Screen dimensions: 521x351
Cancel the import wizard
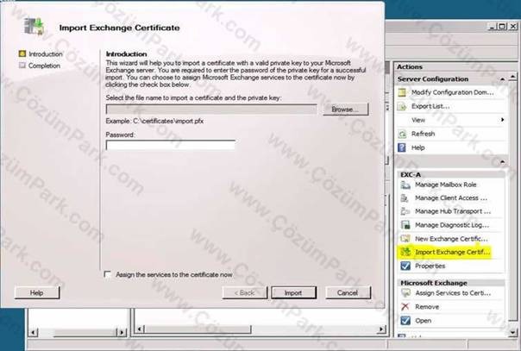(x=348, y=293)
